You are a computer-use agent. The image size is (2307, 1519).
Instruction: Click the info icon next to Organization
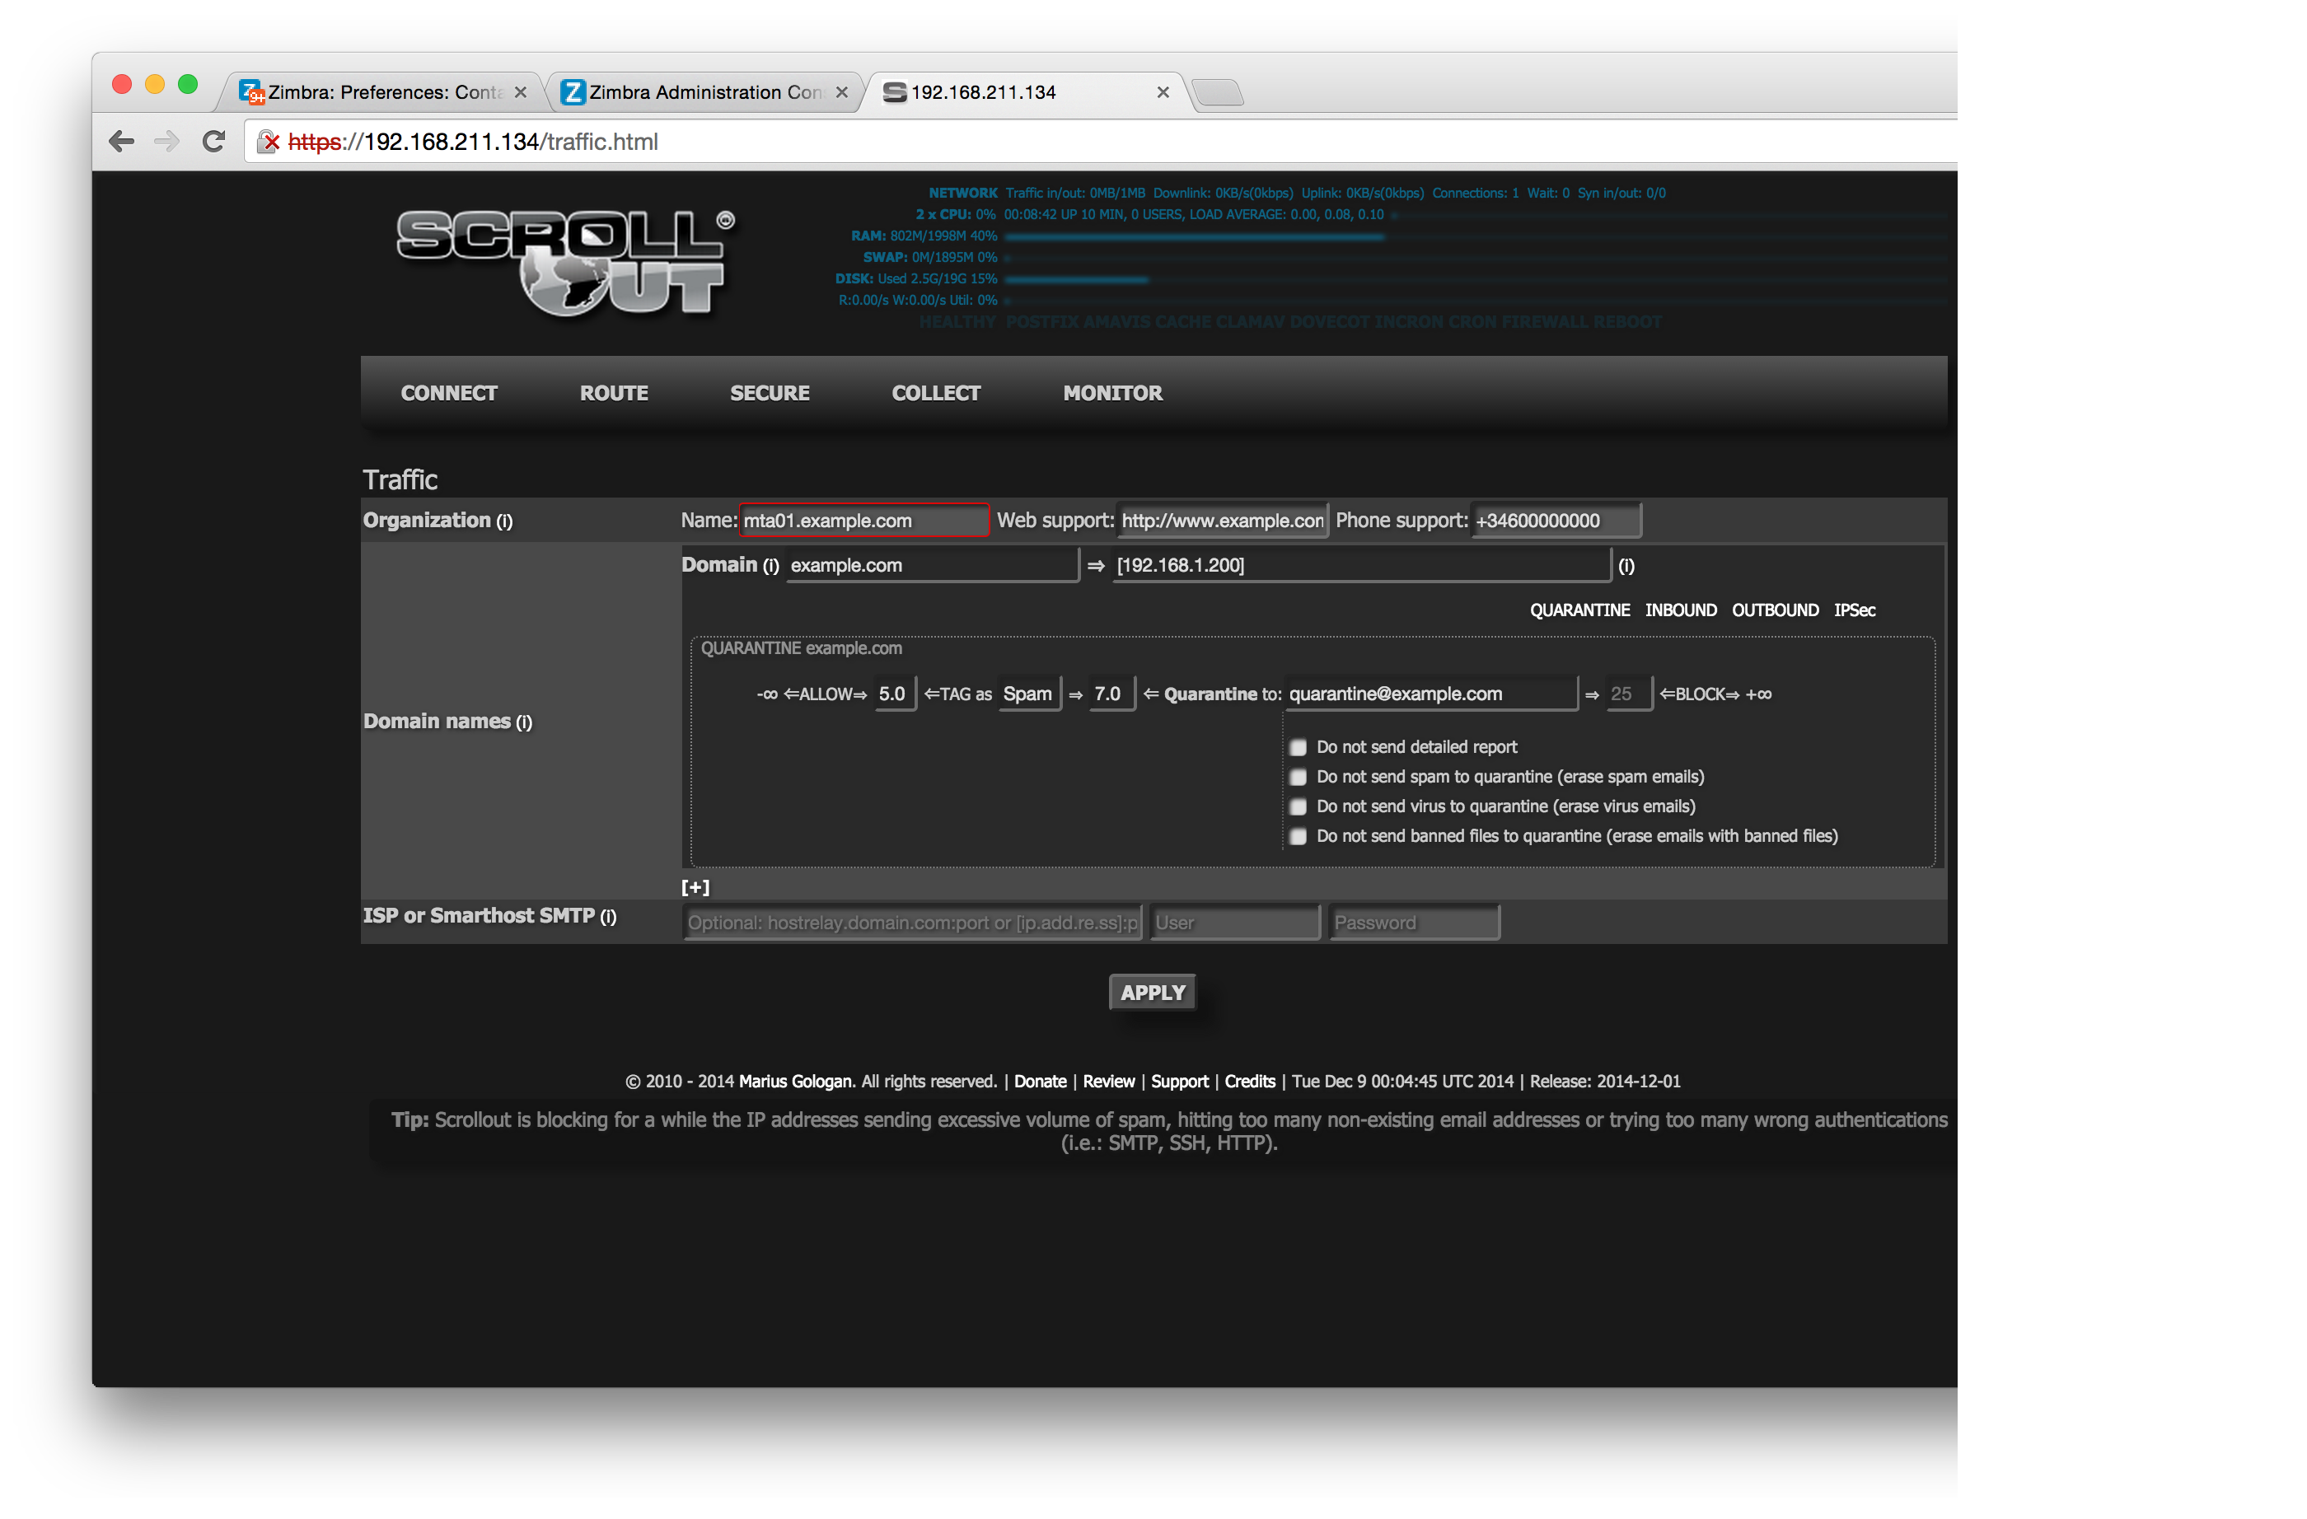[504, 521]
